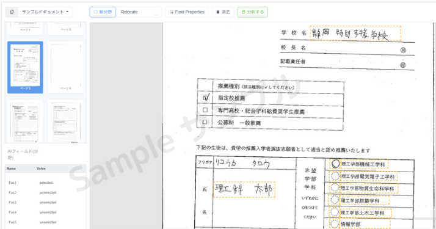Screen dimensions: 436x229
Task: Click the 新分野 new field button
Action: (x=103, y=12)
